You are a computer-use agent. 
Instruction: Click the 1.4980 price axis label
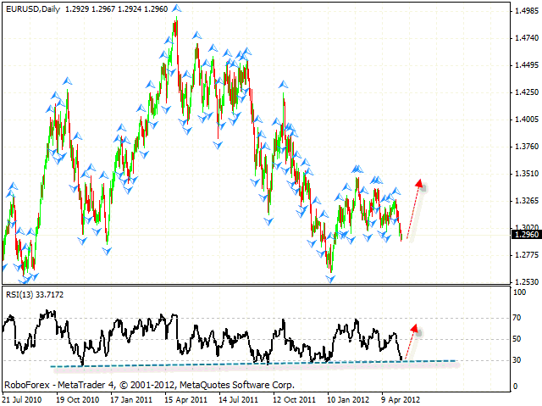(523, 11)
